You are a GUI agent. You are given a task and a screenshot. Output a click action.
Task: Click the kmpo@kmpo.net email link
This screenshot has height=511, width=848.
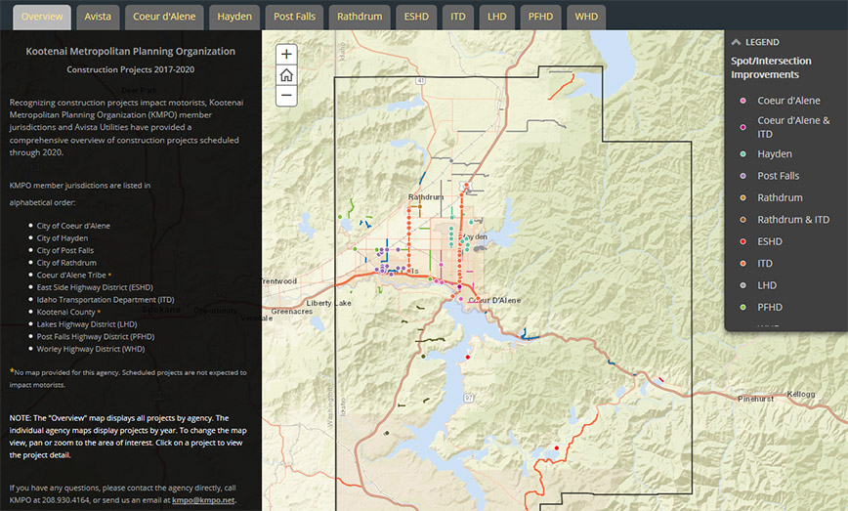pyautogui.click(x=203, y=500)
